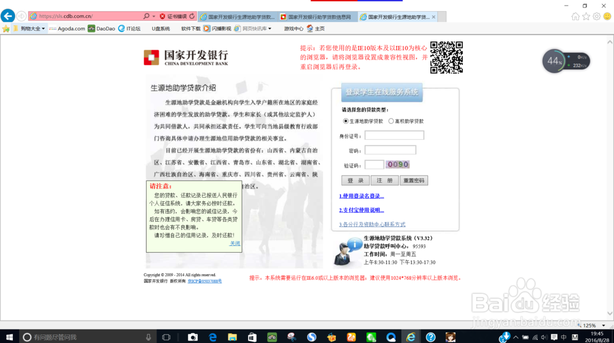Open the browser home icon
Viewport: 614px width, 343px height.
575,17
